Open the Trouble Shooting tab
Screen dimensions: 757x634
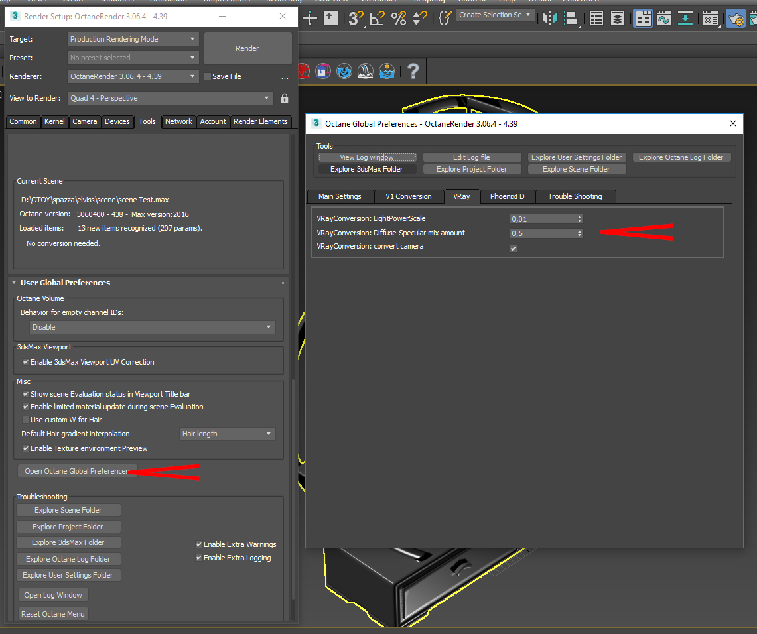tap(575, 196)
